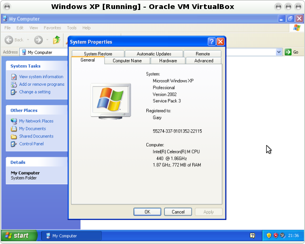This screenshot has width=305, height=244.
Task: Open the Control Panel link
Action: tap(31, 144)
